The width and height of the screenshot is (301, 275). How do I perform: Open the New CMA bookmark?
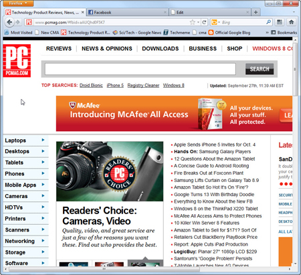47,33
